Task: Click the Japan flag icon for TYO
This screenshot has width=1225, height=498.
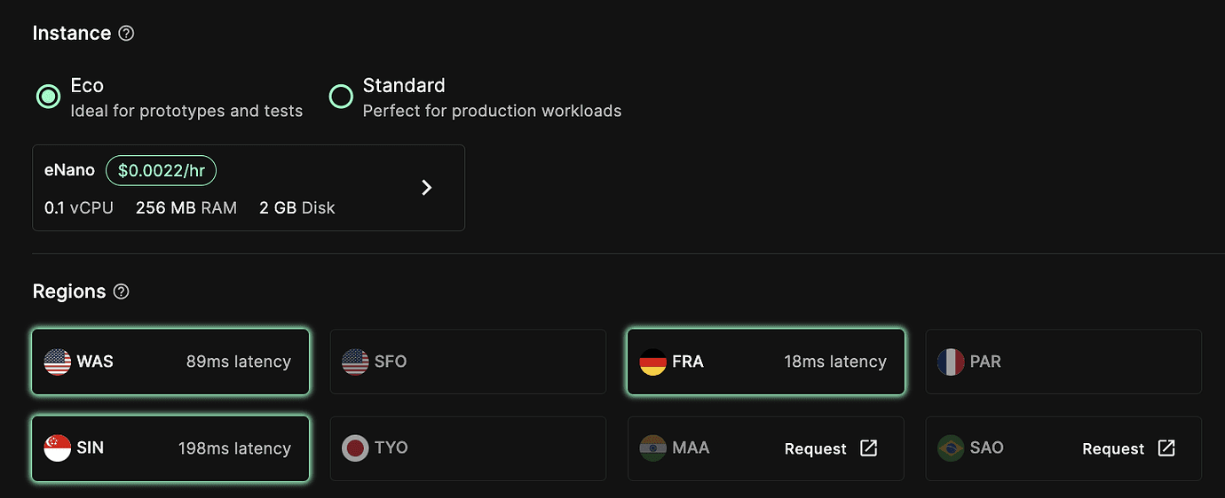Action: tap(355, 448)
